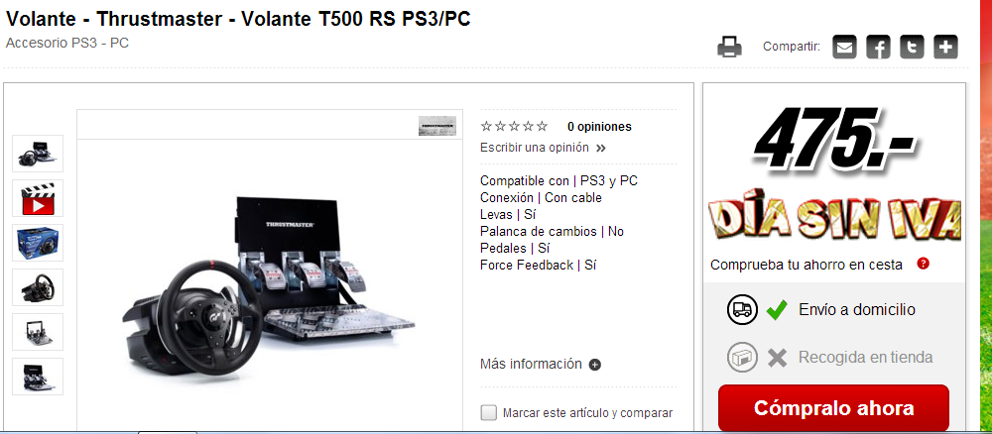Select the first wheel and pedals thumbnail
This screenshot has width=992, height=434.
[x=38, y=154]
